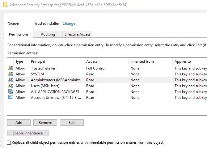The height and width of the screenshot is (148, 207).
Task: Click Enable inheritance button
Action: click(28, 133)
